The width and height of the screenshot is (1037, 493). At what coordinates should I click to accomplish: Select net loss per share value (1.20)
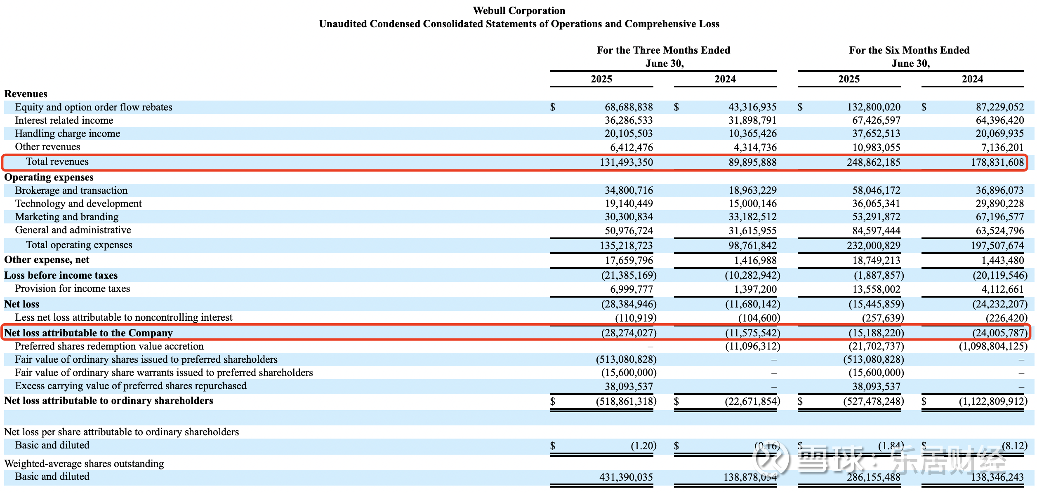[x=643, y=446]
